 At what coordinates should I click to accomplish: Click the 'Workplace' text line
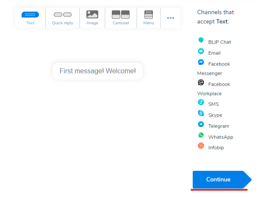(x=209, y=94)
